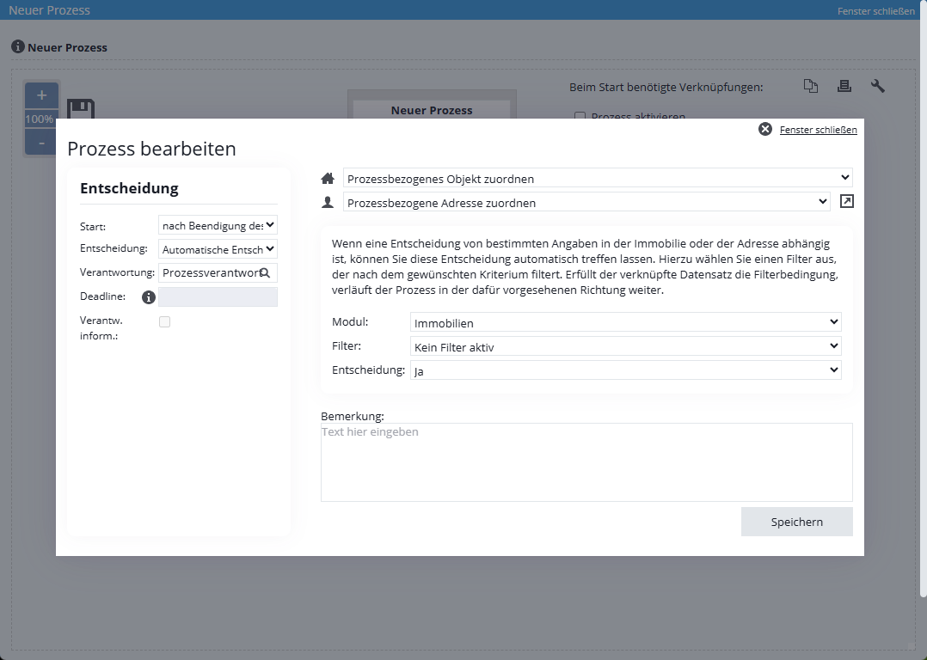The height and width of the screenshot is (660, 927).
Task: Click the floppy disk save icon
Action: 80,111
